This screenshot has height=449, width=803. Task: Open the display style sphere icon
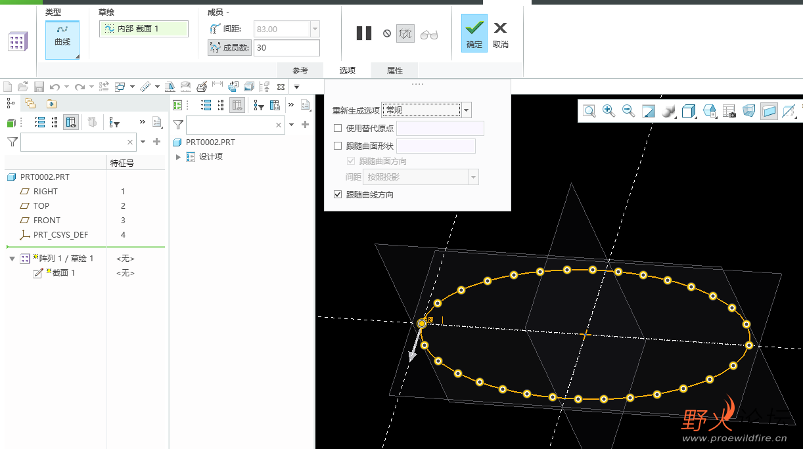[x=668, y=112]
